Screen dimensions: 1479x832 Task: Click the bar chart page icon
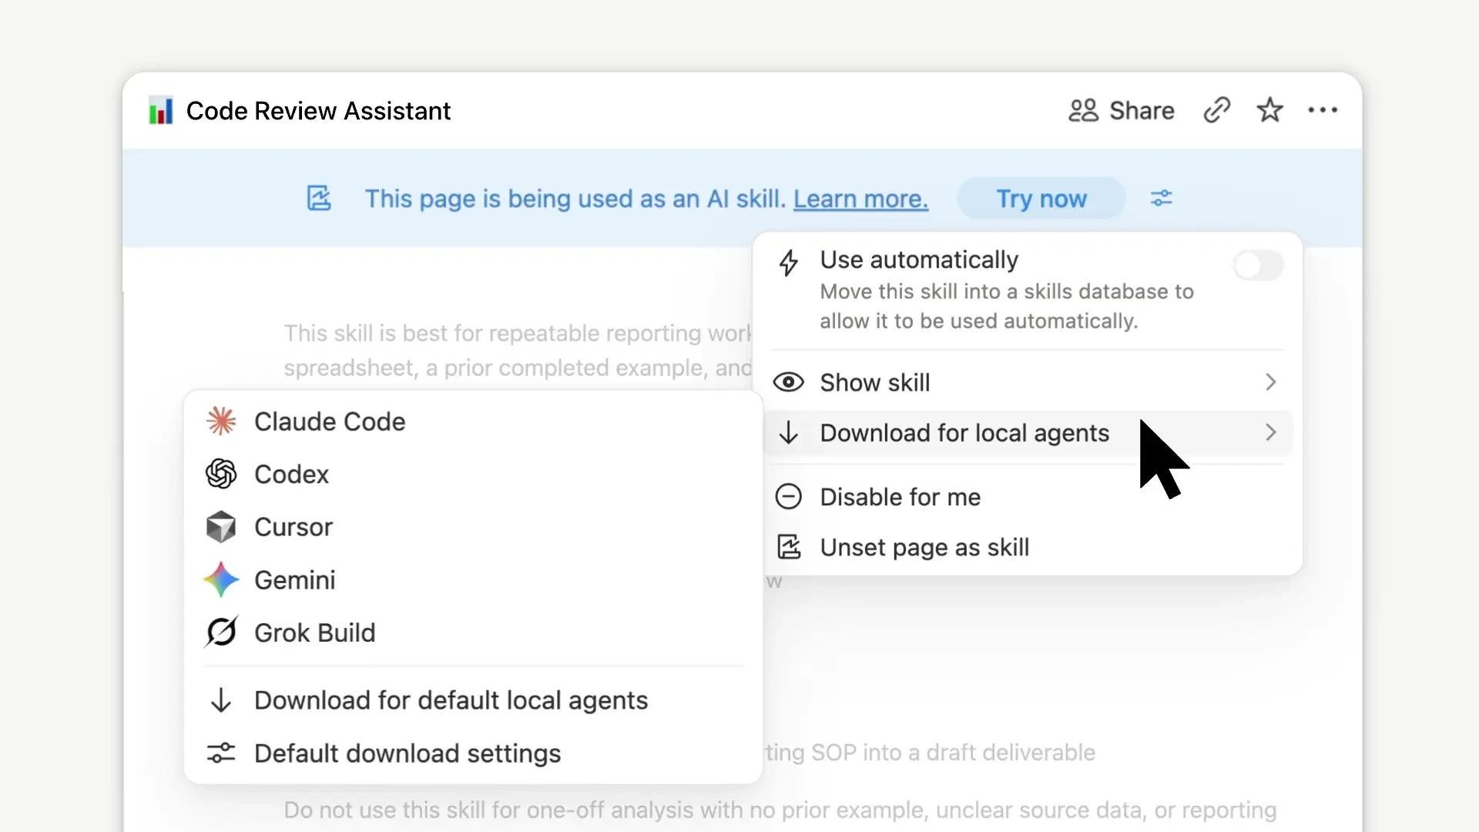(x=161, y=111)
